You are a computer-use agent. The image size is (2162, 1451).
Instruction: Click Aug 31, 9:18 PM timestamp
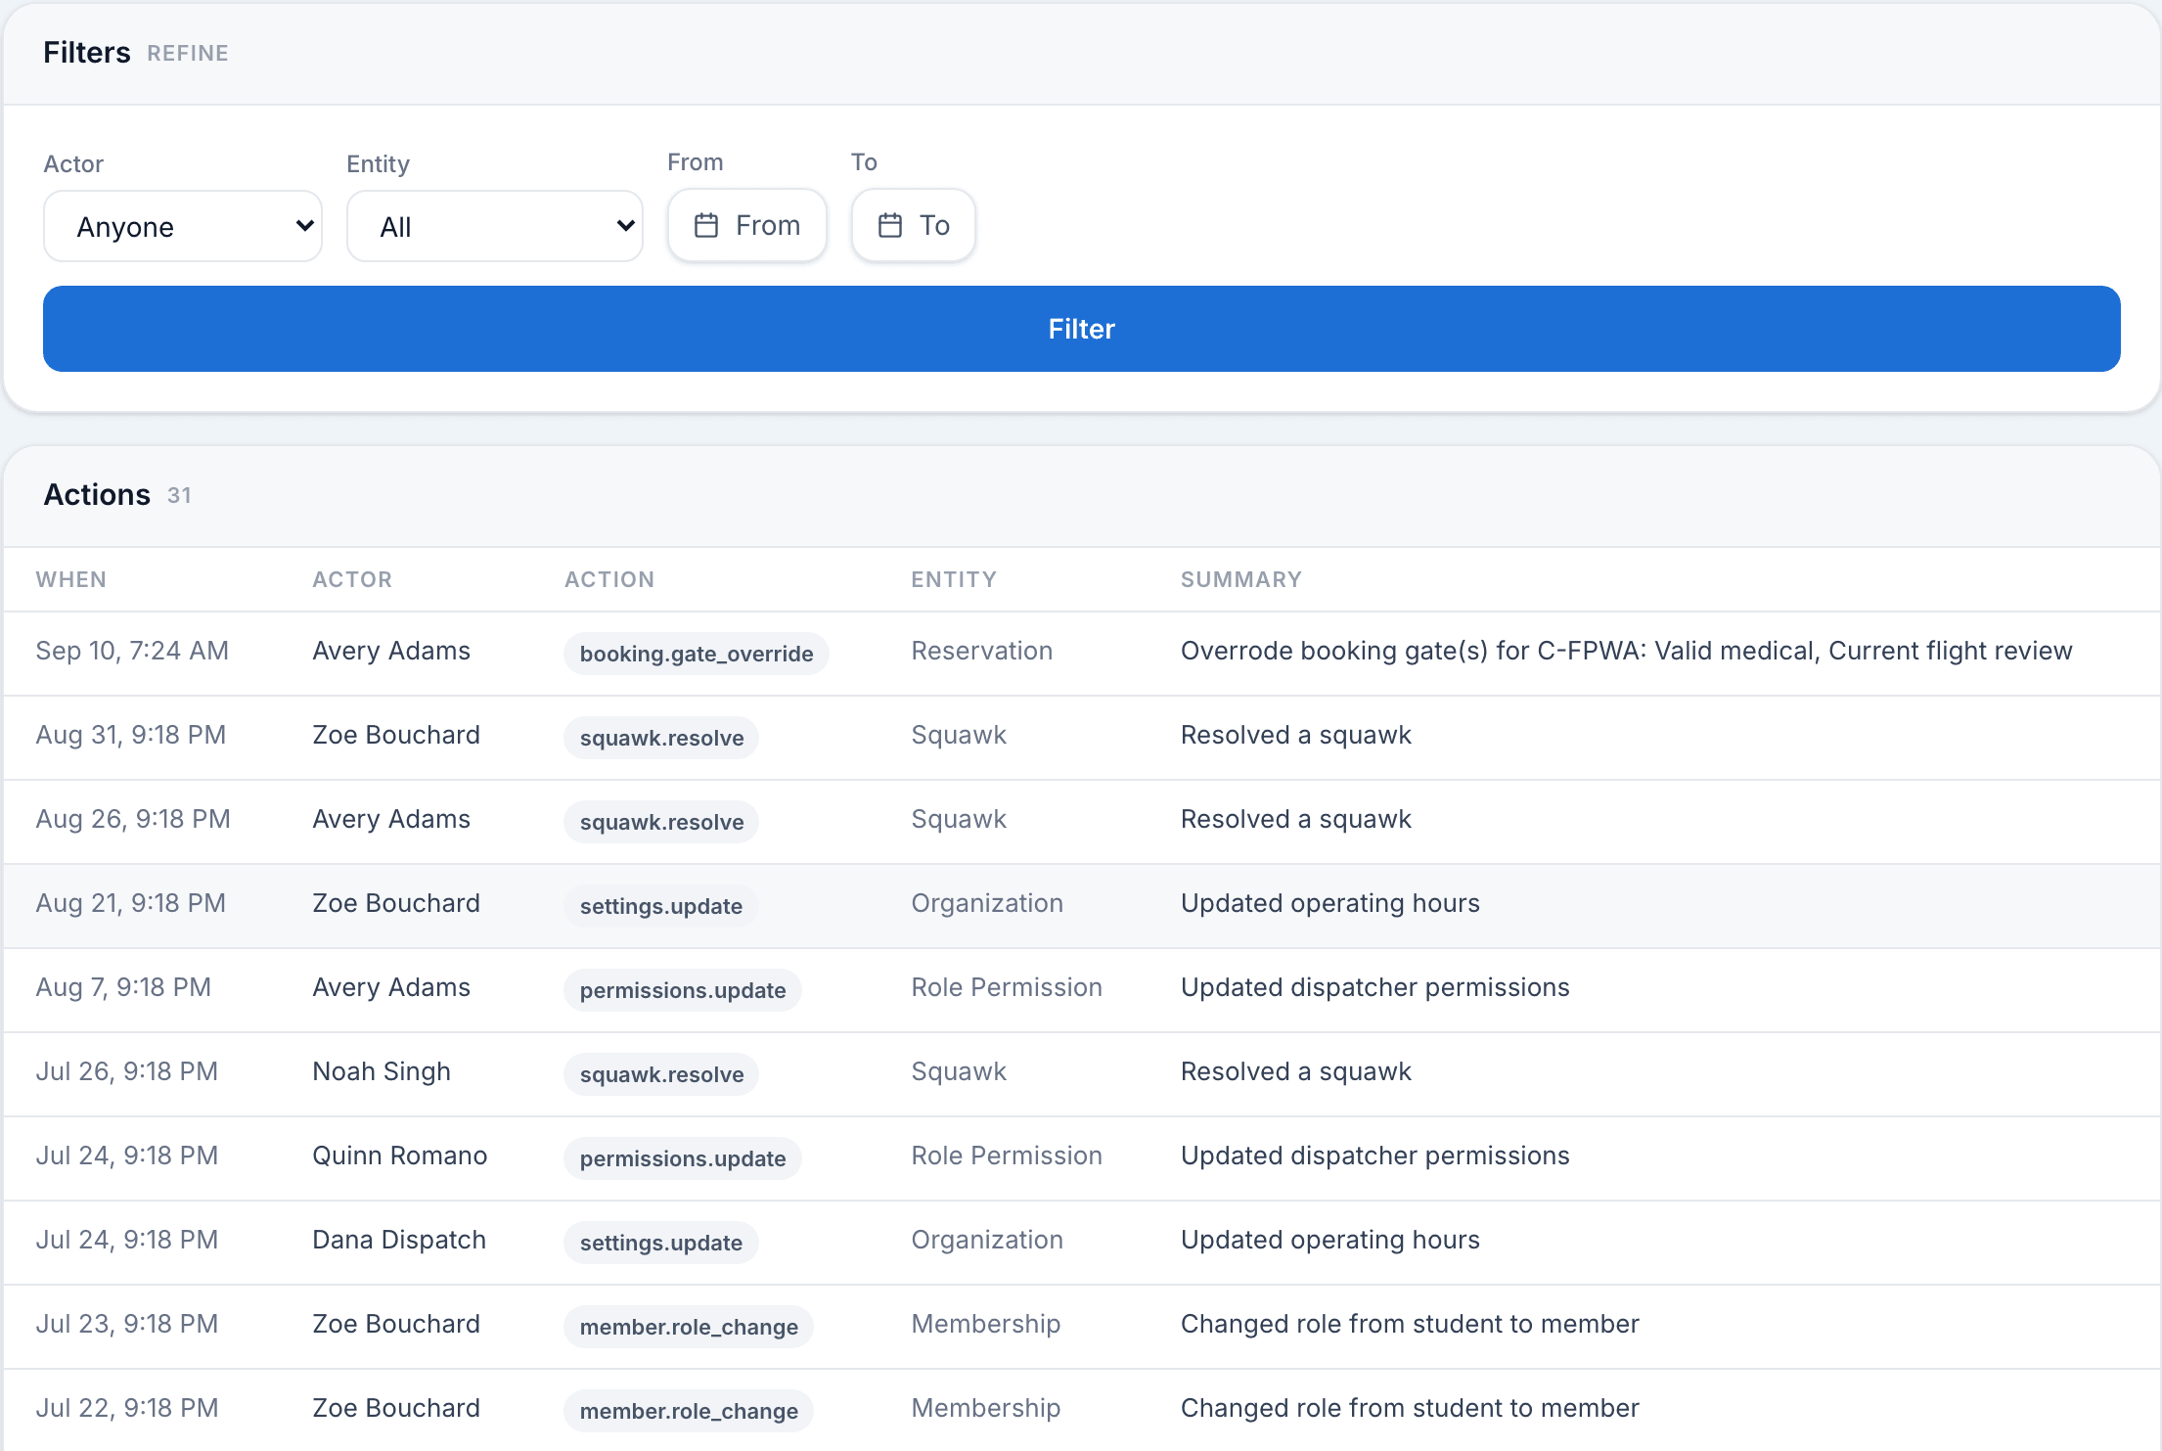point(131,735)
